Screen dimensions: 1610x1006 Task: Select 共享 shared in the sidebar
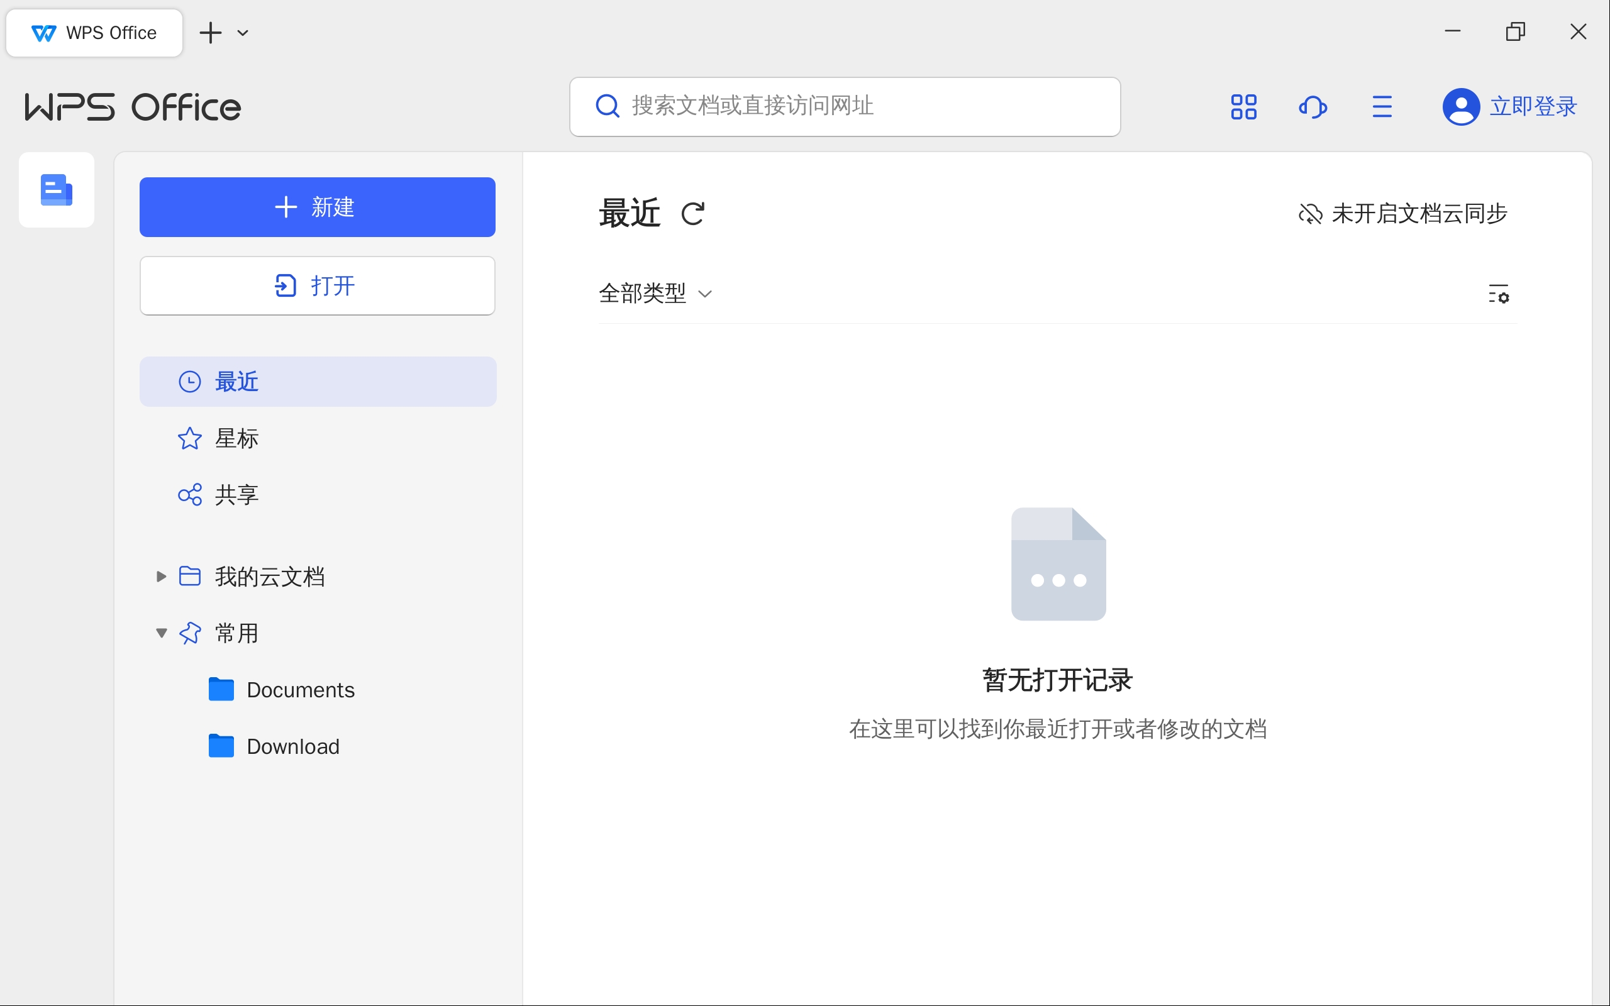[318, 494]
